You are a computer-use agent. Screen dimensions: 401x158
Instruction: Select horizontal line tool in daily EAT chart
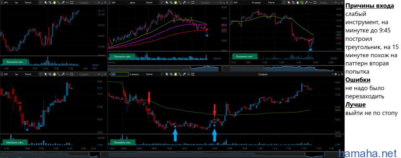tap(188, 3)
